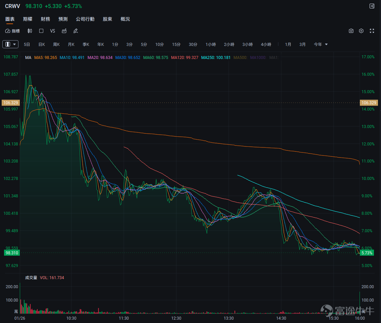Image resolution: width=381 pixels, height=323 pixels.
Task: Select the 1月 range
Action: (288, 45)
